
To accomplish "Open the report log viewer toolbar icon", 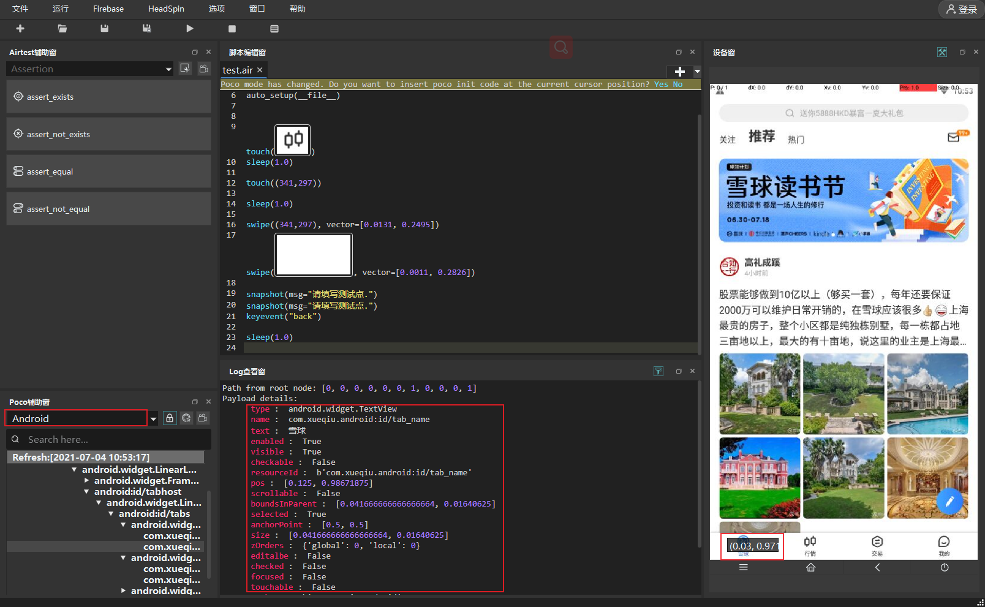I will click(274, 29).
